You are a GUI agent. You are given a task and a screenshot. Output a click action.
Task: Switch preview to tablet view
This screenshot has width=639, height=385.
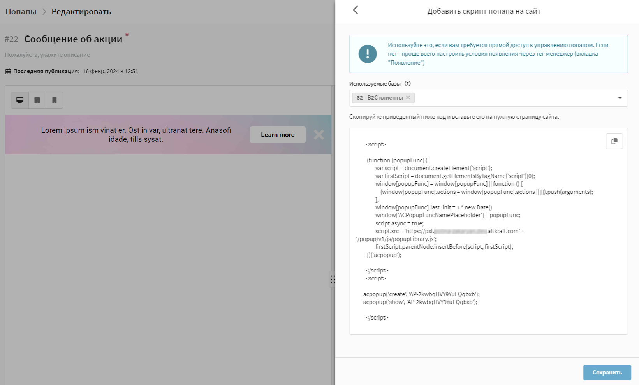(37, 100)
